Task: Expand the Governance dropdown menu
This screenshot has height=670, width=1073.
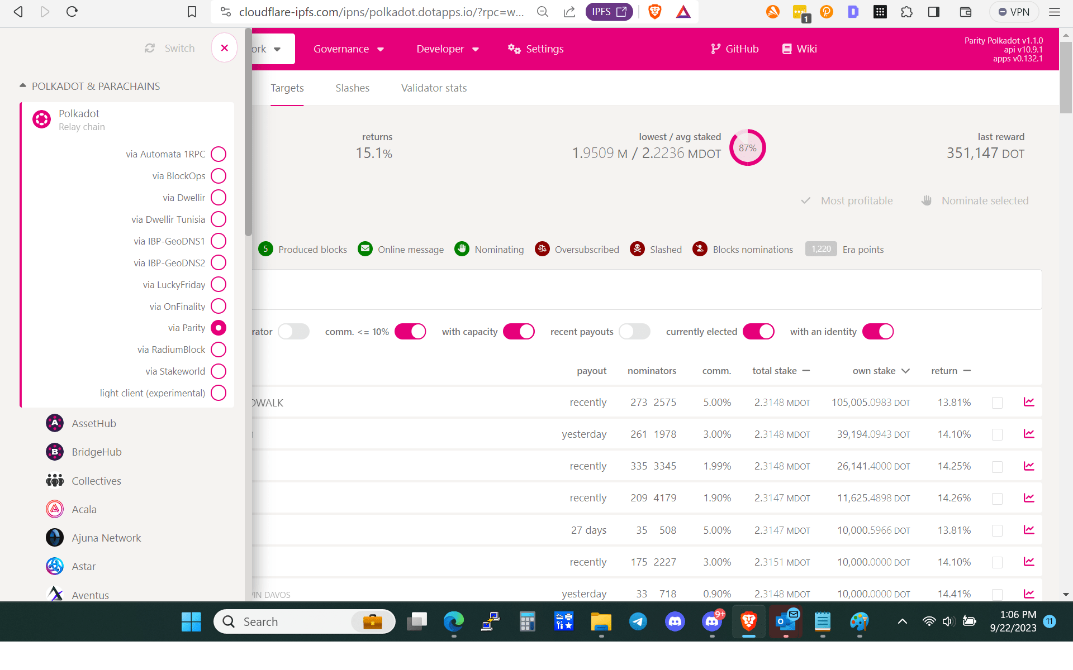Action: [349, 49]
